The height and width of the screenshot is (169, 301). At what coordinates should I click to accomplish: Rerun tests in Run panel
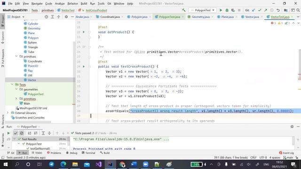8,133
